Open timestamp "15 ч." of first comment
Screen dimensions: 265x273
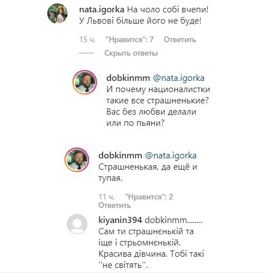tap(87, 39)
